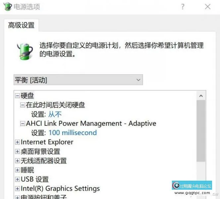This screenshot has width=220, height=199.
Task: Expand the Internet Explorer node
Action: 18,142
